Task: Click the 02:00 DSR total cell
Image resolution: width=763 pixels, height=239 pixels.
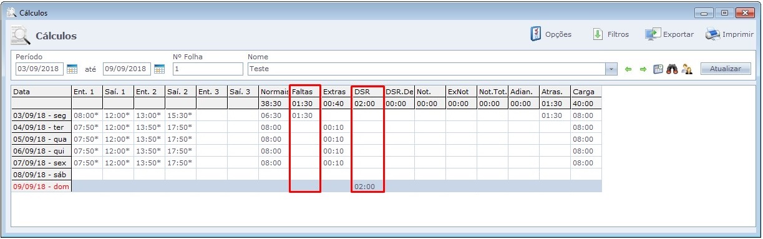Action: [x=368, y=104]
